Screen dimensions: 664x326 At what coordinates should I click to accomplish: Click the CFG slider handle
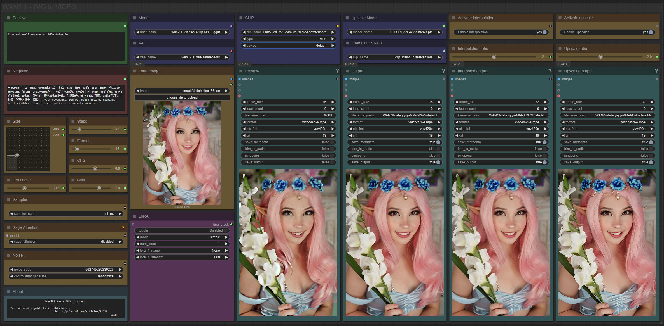pos(95,168)
